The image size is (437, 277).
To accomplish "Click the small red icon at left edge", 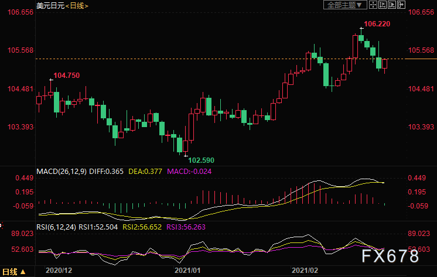I will pyautogui.click(x=1, y=225).
